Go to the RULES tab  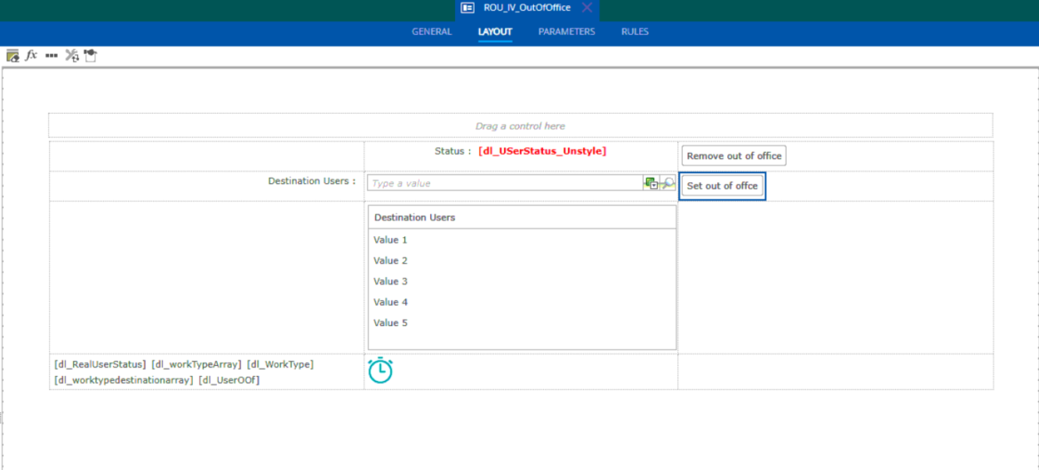coord(635,32)
